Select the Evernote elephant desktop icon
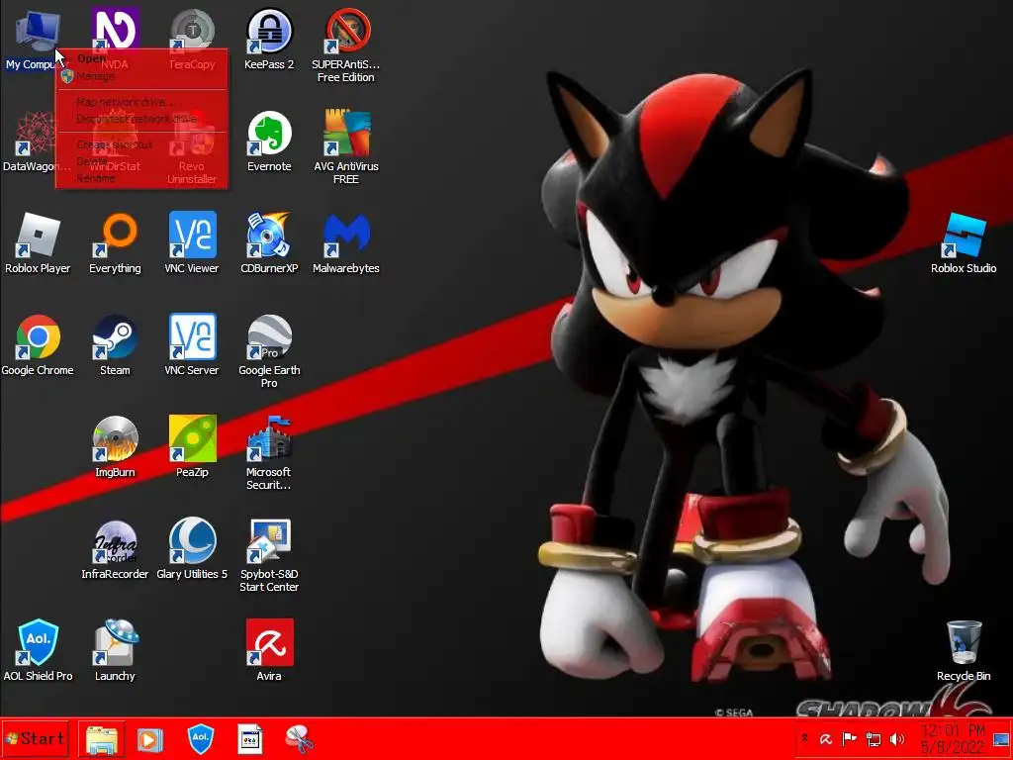This screenshot has height=760, width=1013. [269, 142]
